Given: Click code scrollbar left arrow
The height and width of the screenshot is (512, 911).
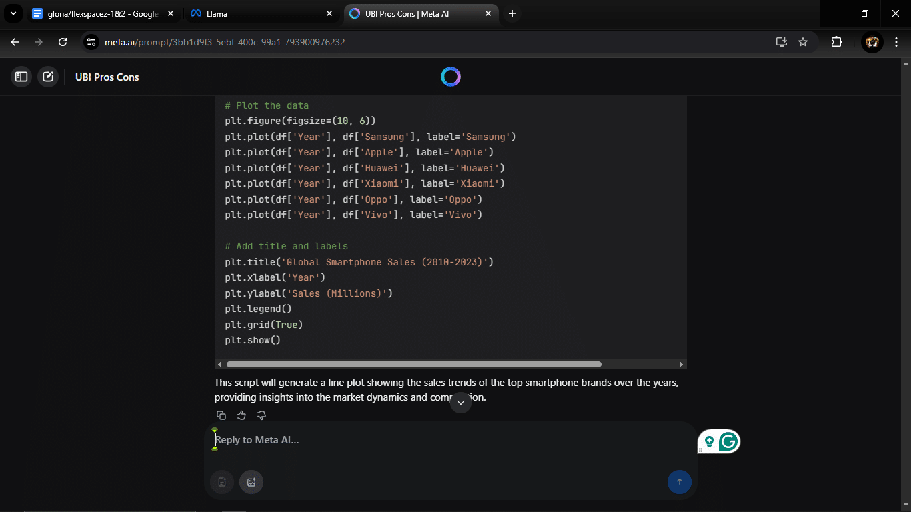Looking at the screenshot, I should (x=220, y=364).
